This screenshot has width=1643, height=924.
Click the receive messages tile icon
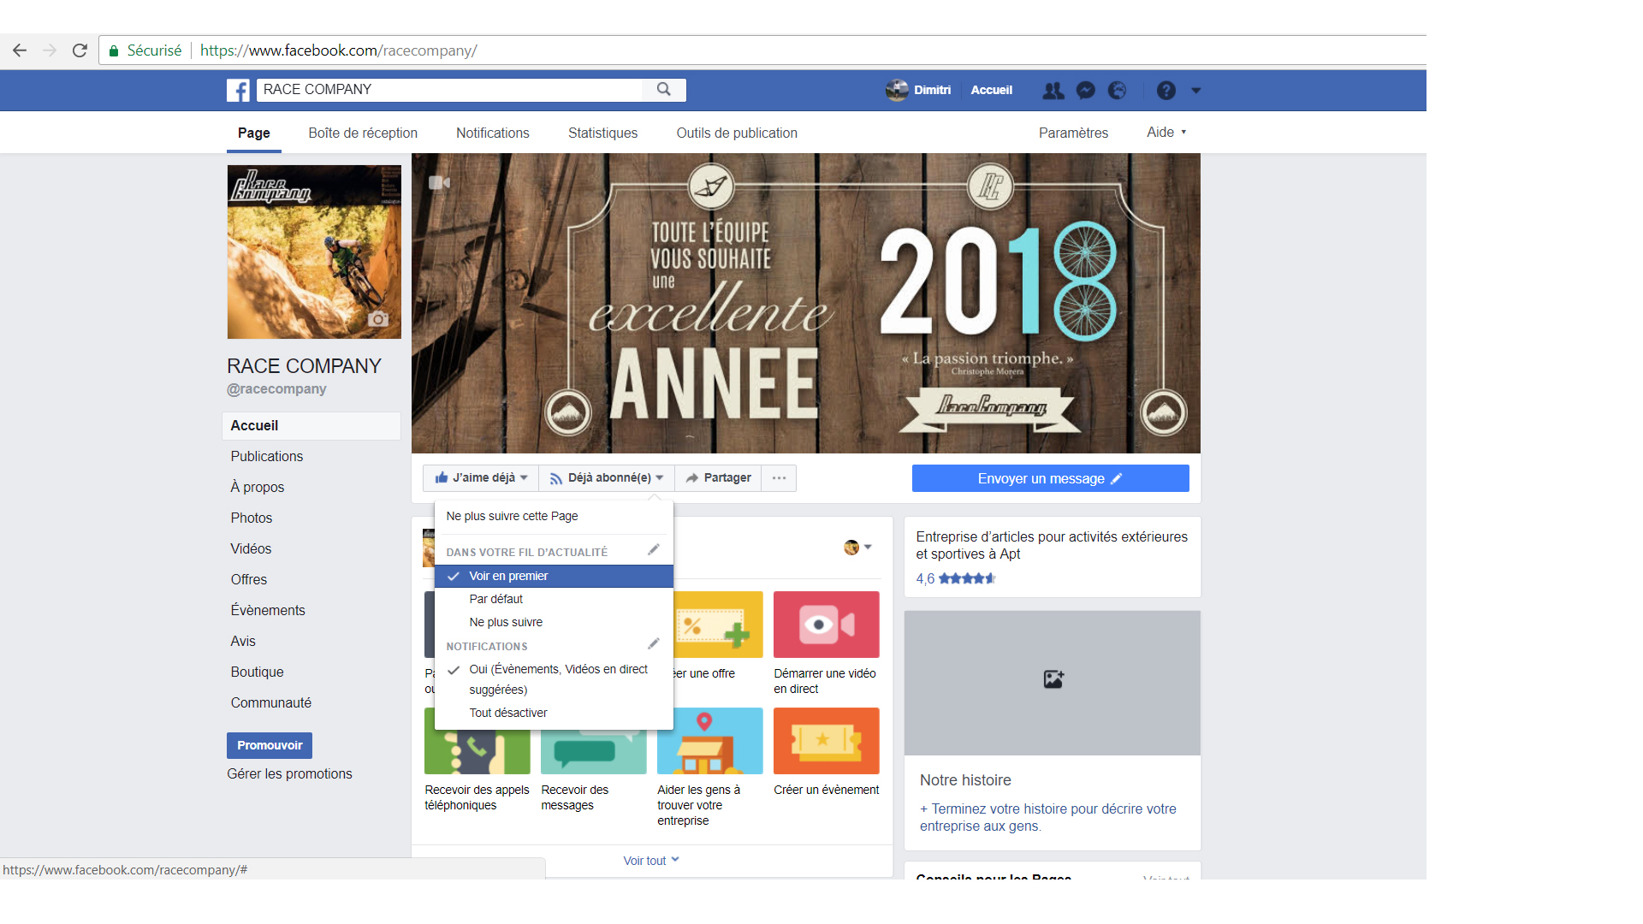pyautogui.click(x=592, y=751)
